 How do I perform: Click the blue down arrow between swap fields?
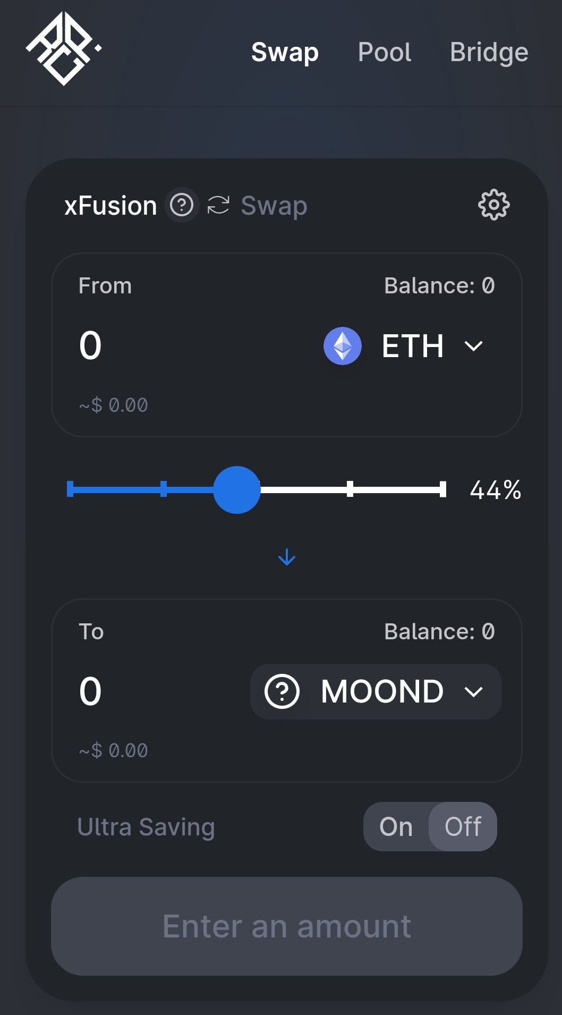(286, 557)
